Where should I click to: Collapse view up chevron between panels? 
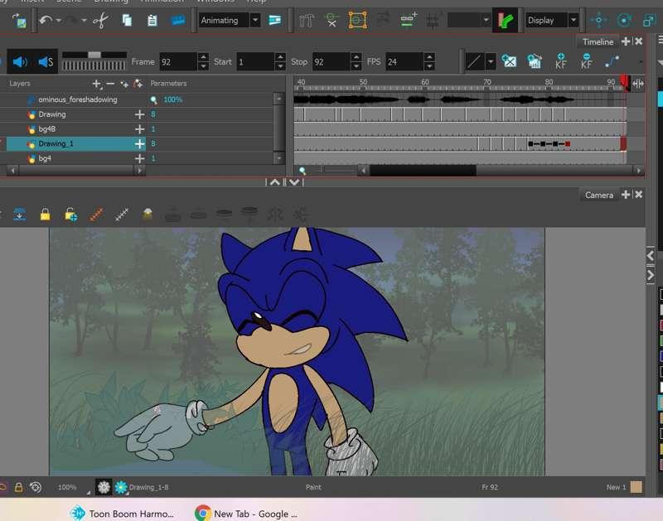pos(275,182)
